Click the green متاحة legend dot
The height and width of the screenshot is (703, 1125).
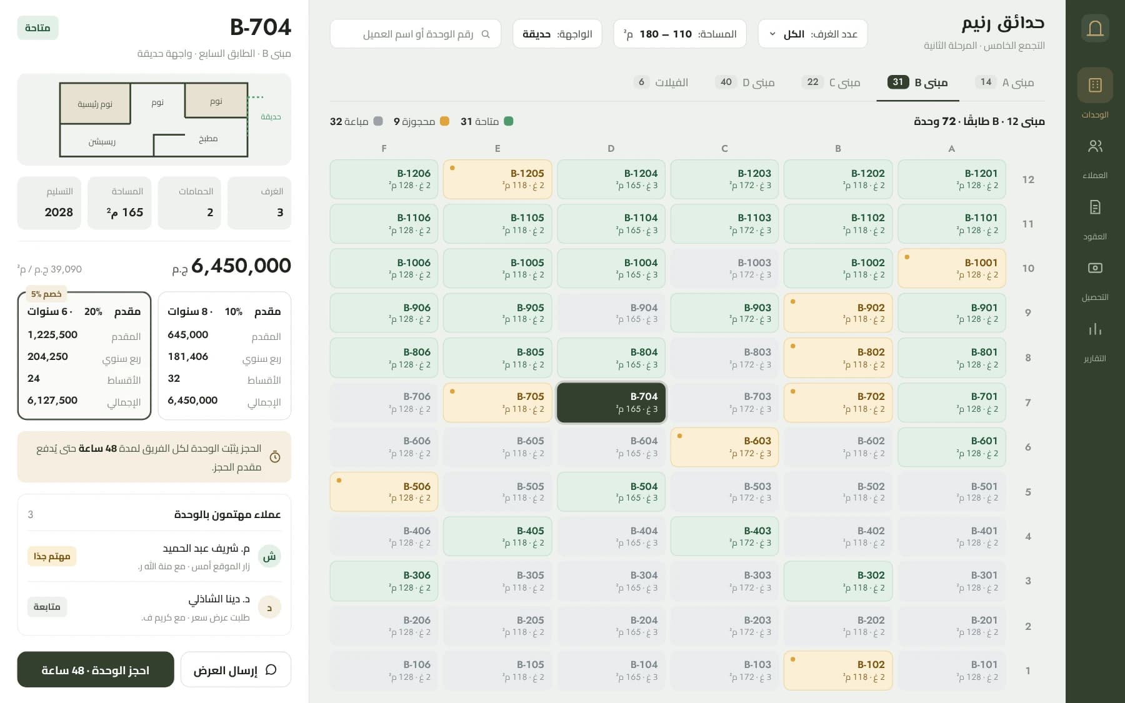pyautogui.click(x=509, y=121)
